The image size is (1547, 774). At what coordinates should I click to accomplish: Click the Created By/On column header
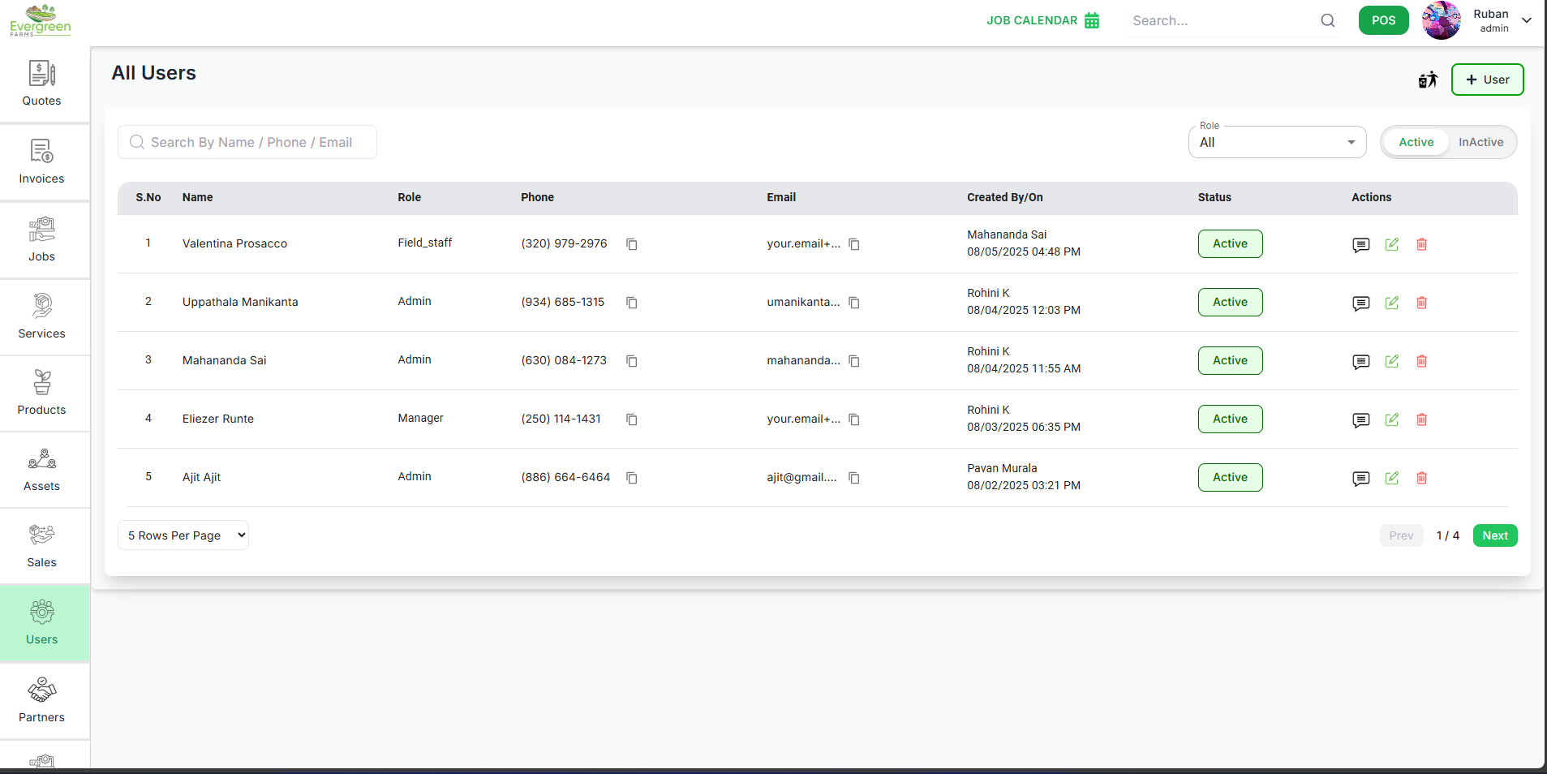coord(1005,197)
